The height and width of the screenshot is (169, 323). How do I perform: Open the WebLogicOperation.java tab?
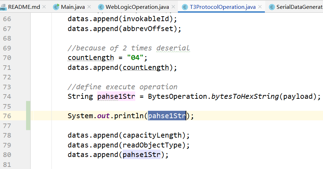pyautogui.click(x=137, y=7)
